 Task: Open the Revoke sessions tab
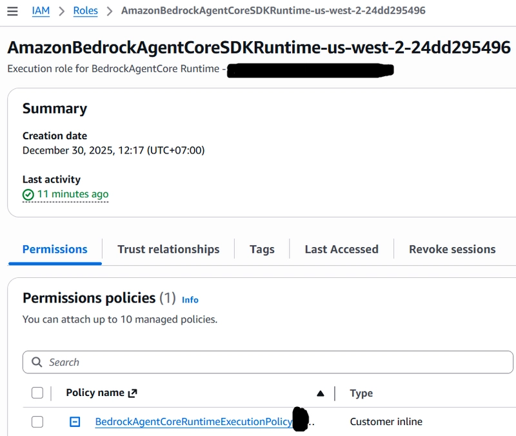(x=452, y=249)
